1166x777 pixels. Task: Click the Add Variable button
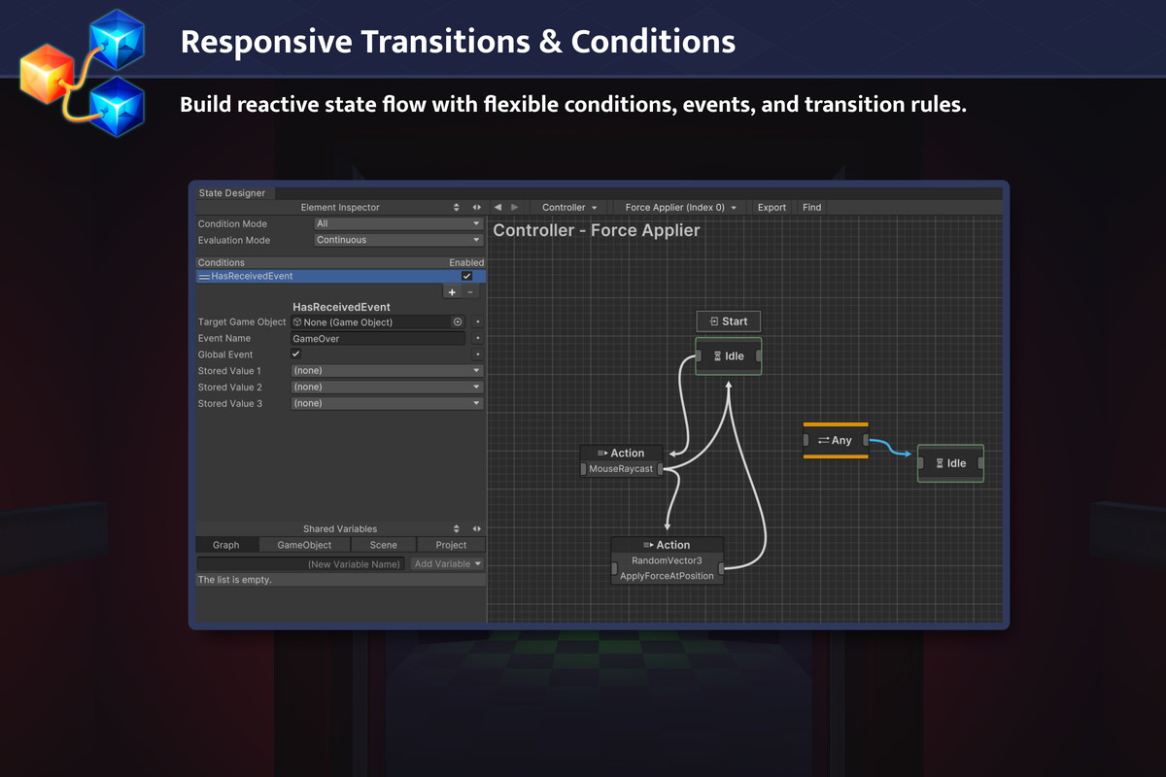(447, 563)
